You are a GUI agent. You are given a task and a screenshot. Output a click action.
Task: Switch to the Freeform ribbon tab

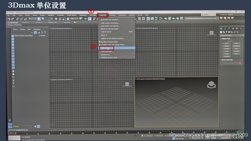coord(25,22)
